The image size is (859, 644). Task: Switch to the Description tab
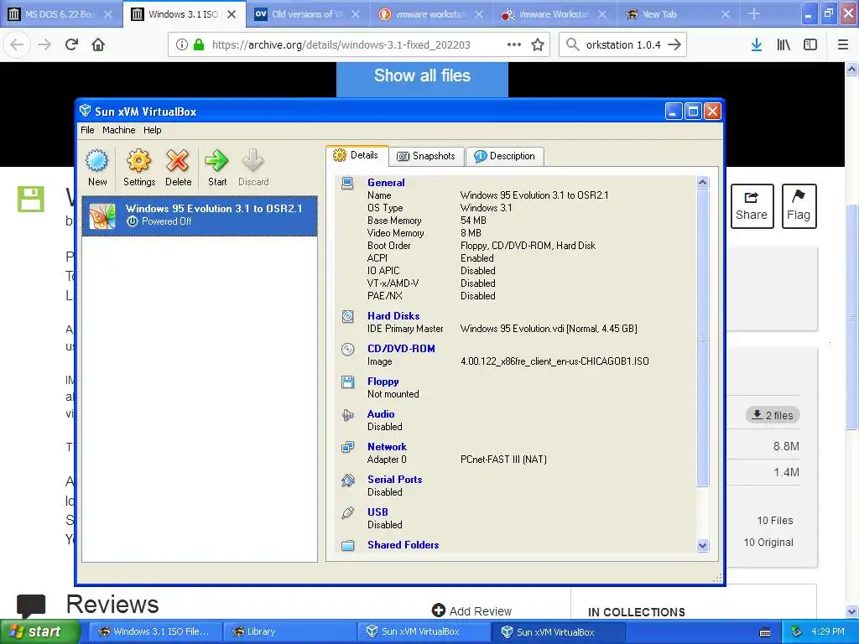click(504, 157)
